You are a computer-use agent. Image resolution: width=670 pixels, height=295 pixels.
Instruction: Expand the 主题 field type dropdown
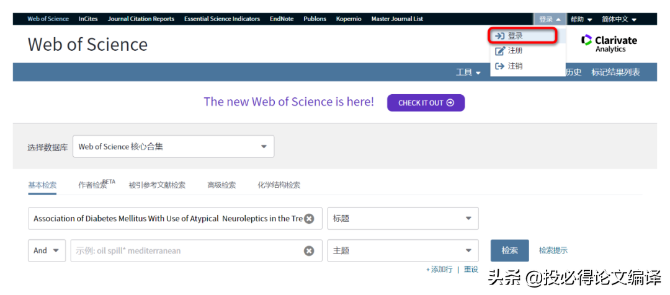coord(403,251)
